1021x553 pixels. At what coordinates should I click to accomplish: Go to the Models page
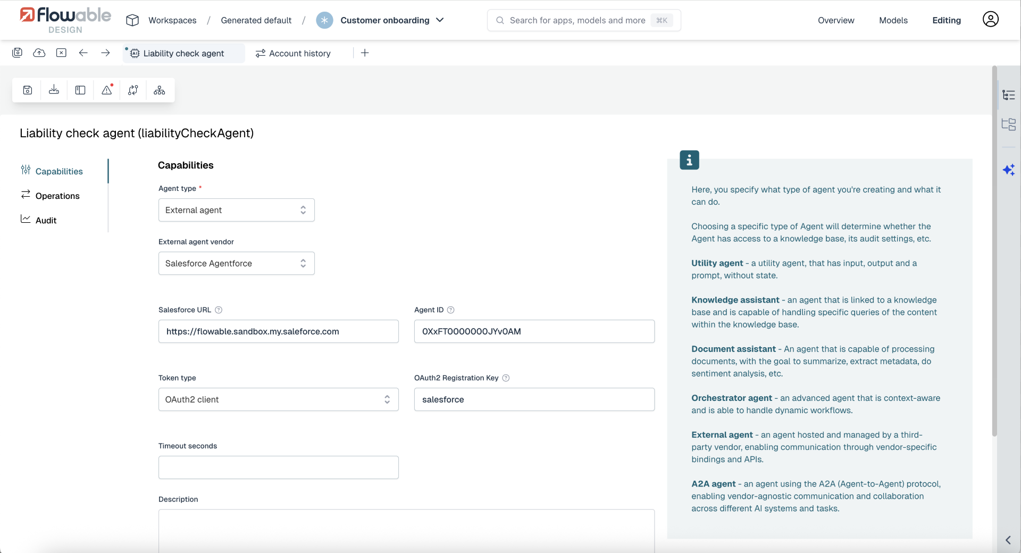(893, 20)
